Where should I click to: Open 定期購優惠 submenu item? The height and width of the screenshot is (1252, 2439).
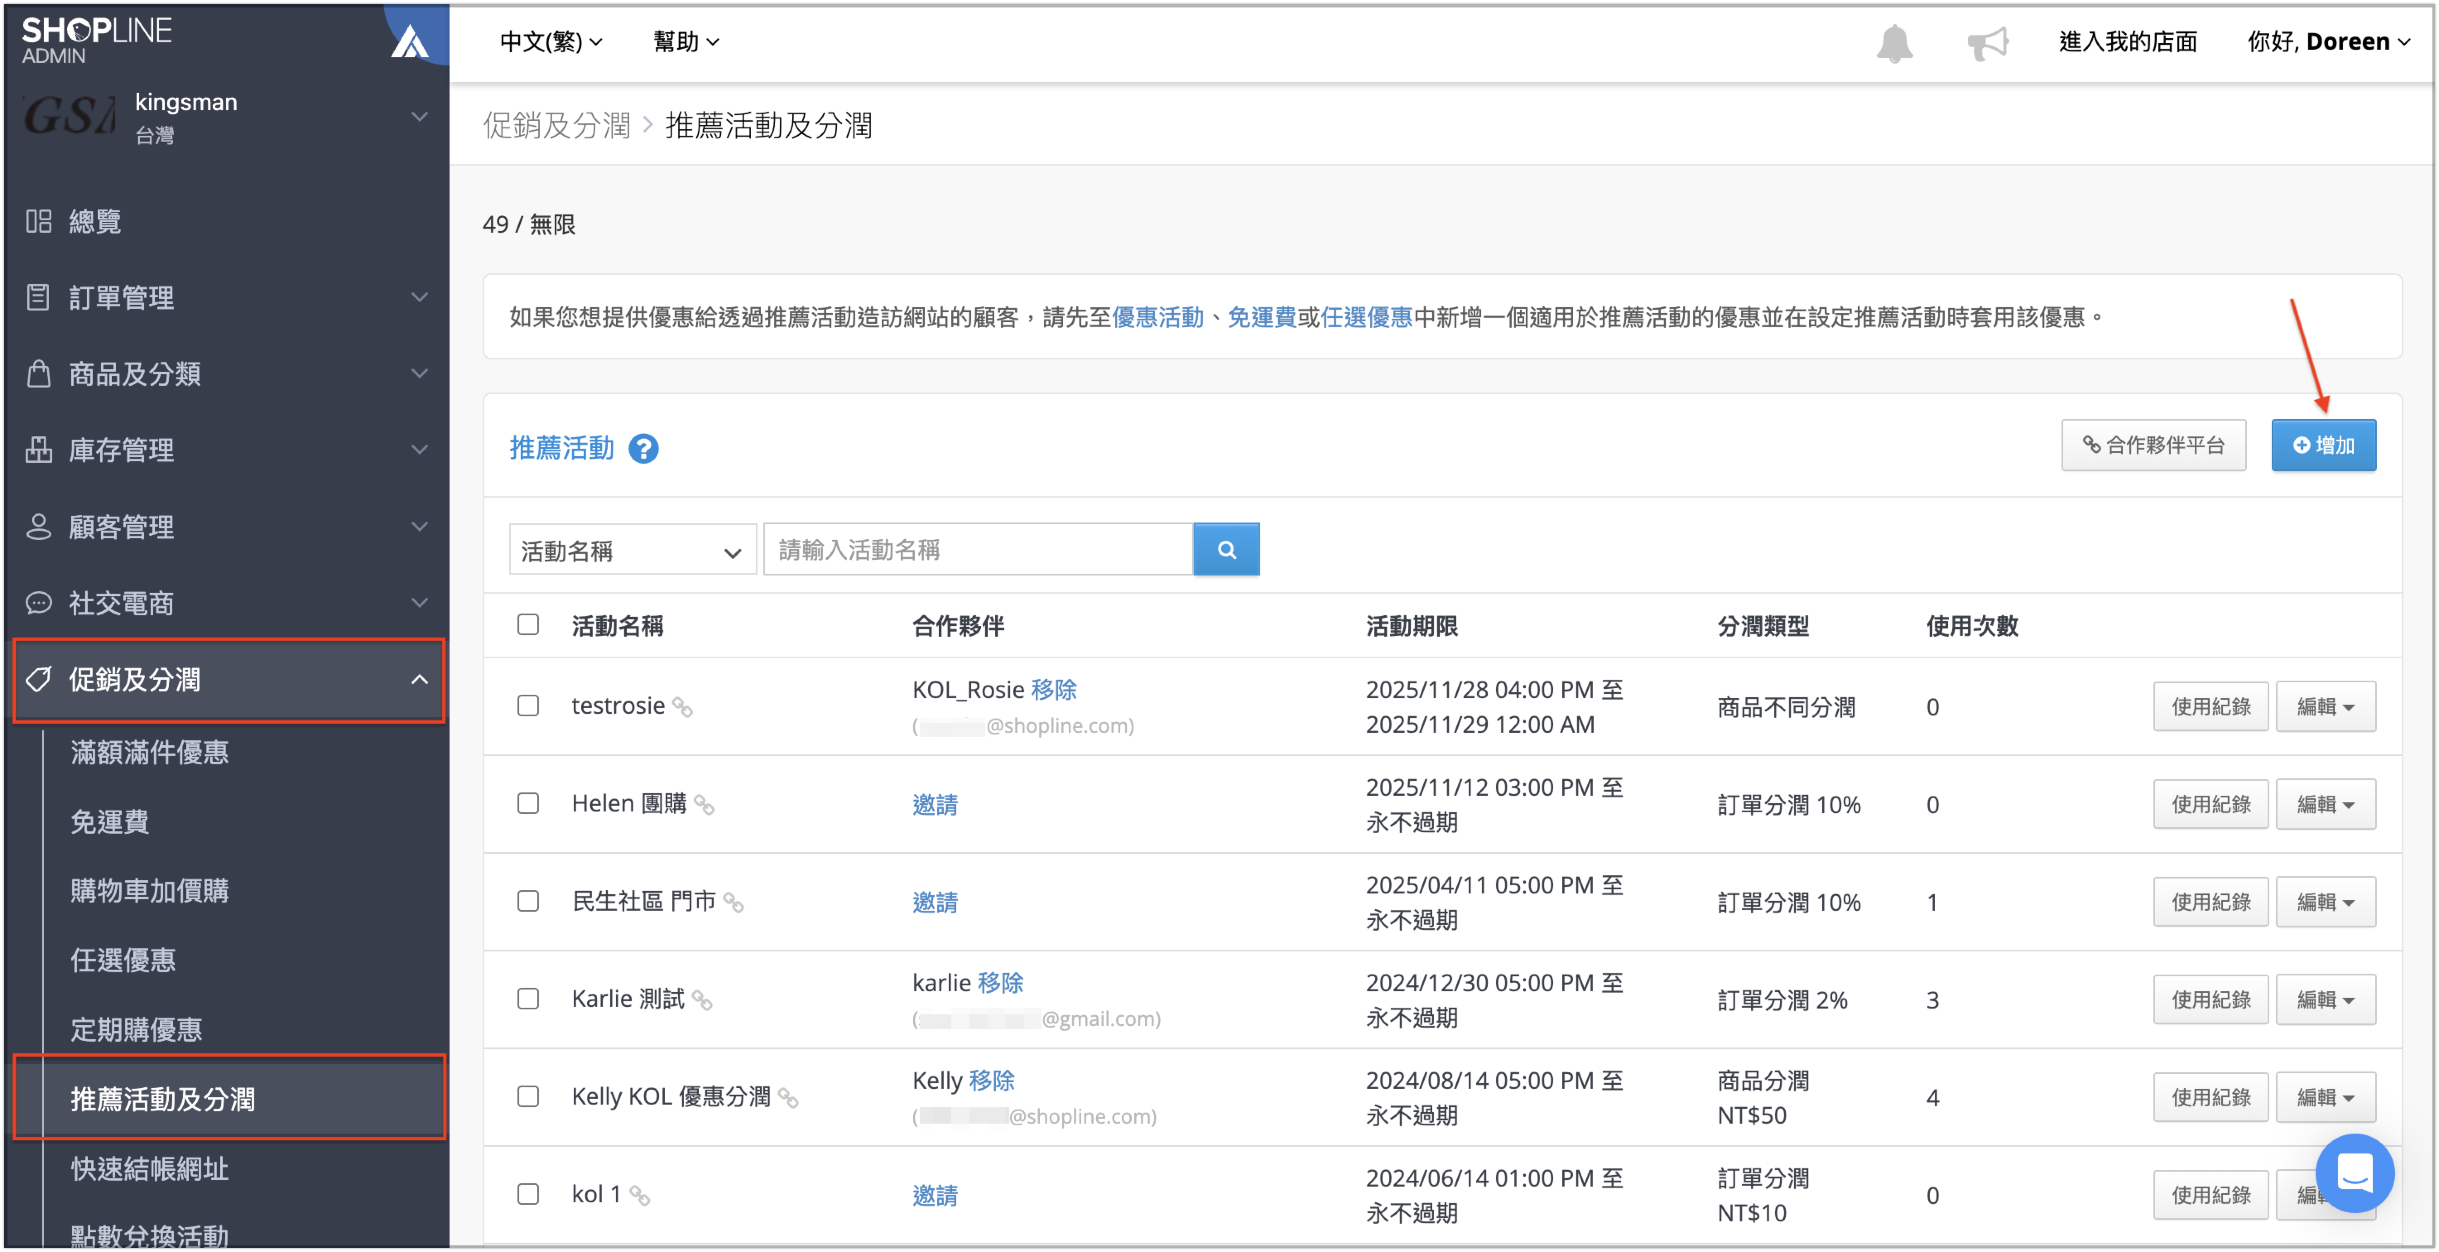(136, 1029)
